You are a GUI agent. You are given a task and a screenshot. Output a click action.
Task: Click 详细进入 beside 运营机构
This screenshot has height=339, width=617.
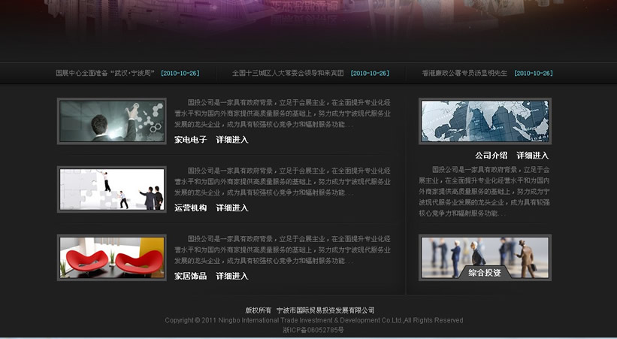pyautogui.click(x=231, y=208)
